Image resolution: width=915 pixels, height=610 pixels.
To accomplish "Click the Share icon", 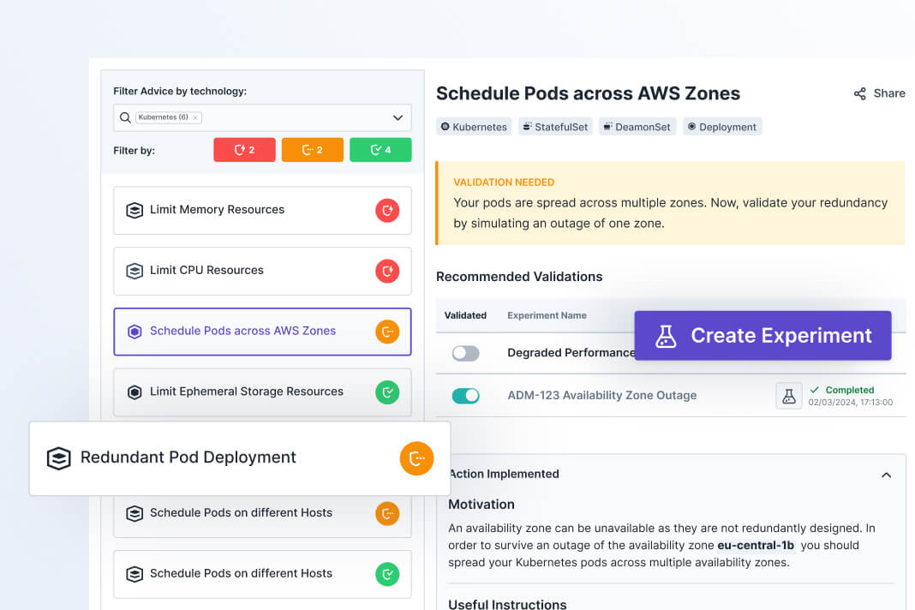I will click(x=859, y=93).
